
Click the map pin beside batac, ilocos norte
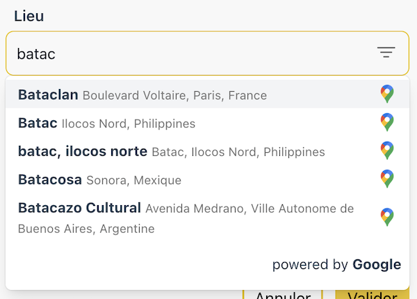tap(387, 151)
